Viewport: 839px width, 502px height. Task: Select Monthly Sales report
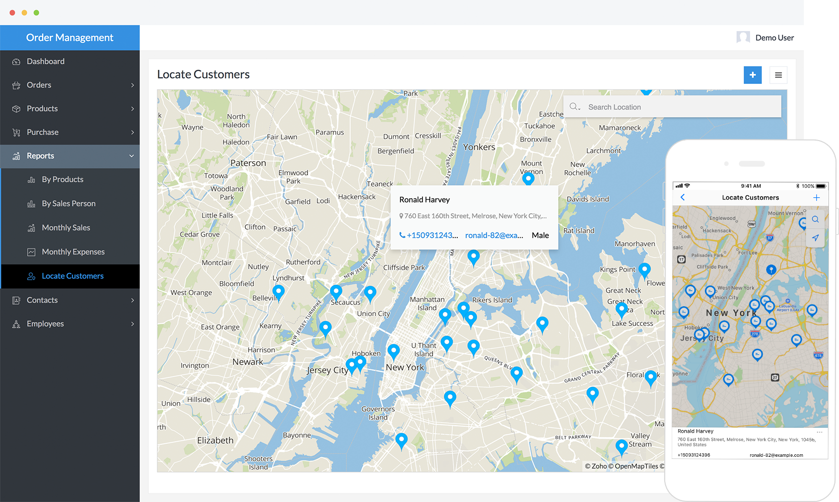(66, 228)
